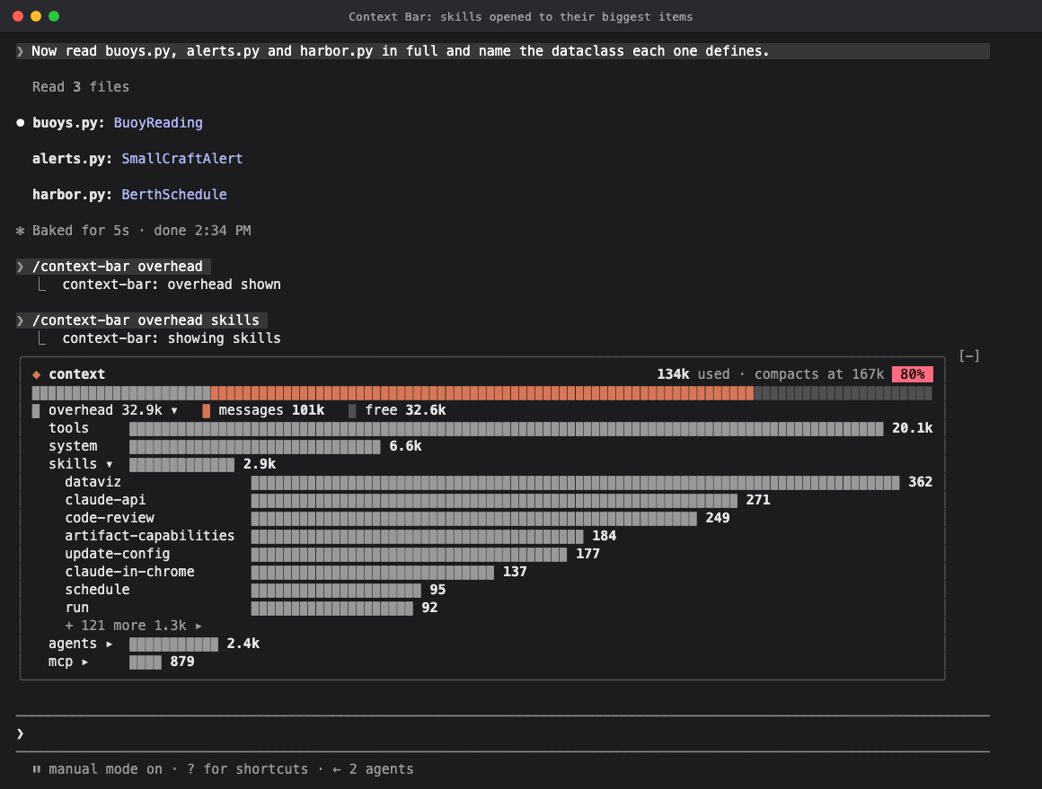Expand the agents section arrow
Screen dimensions: 1042x789
click(x=109, y=644)
